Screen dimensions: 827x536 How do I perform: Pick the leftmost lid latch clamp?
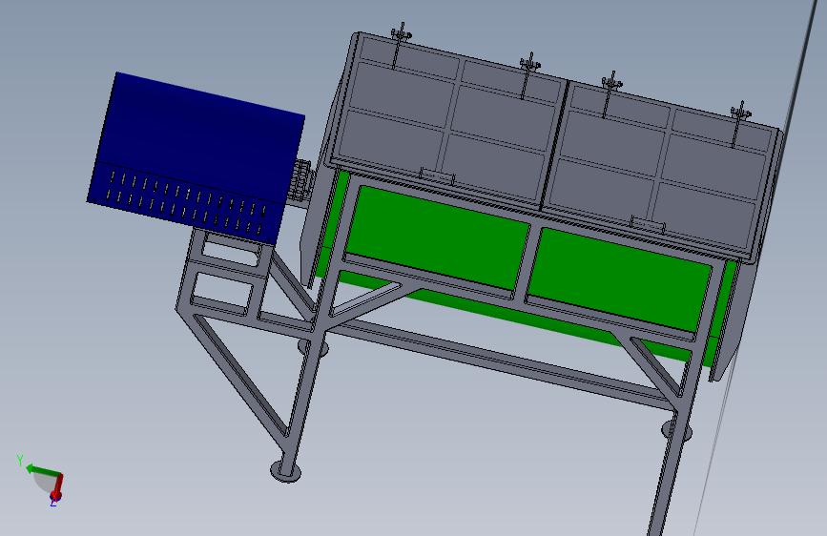click(400, 45)
